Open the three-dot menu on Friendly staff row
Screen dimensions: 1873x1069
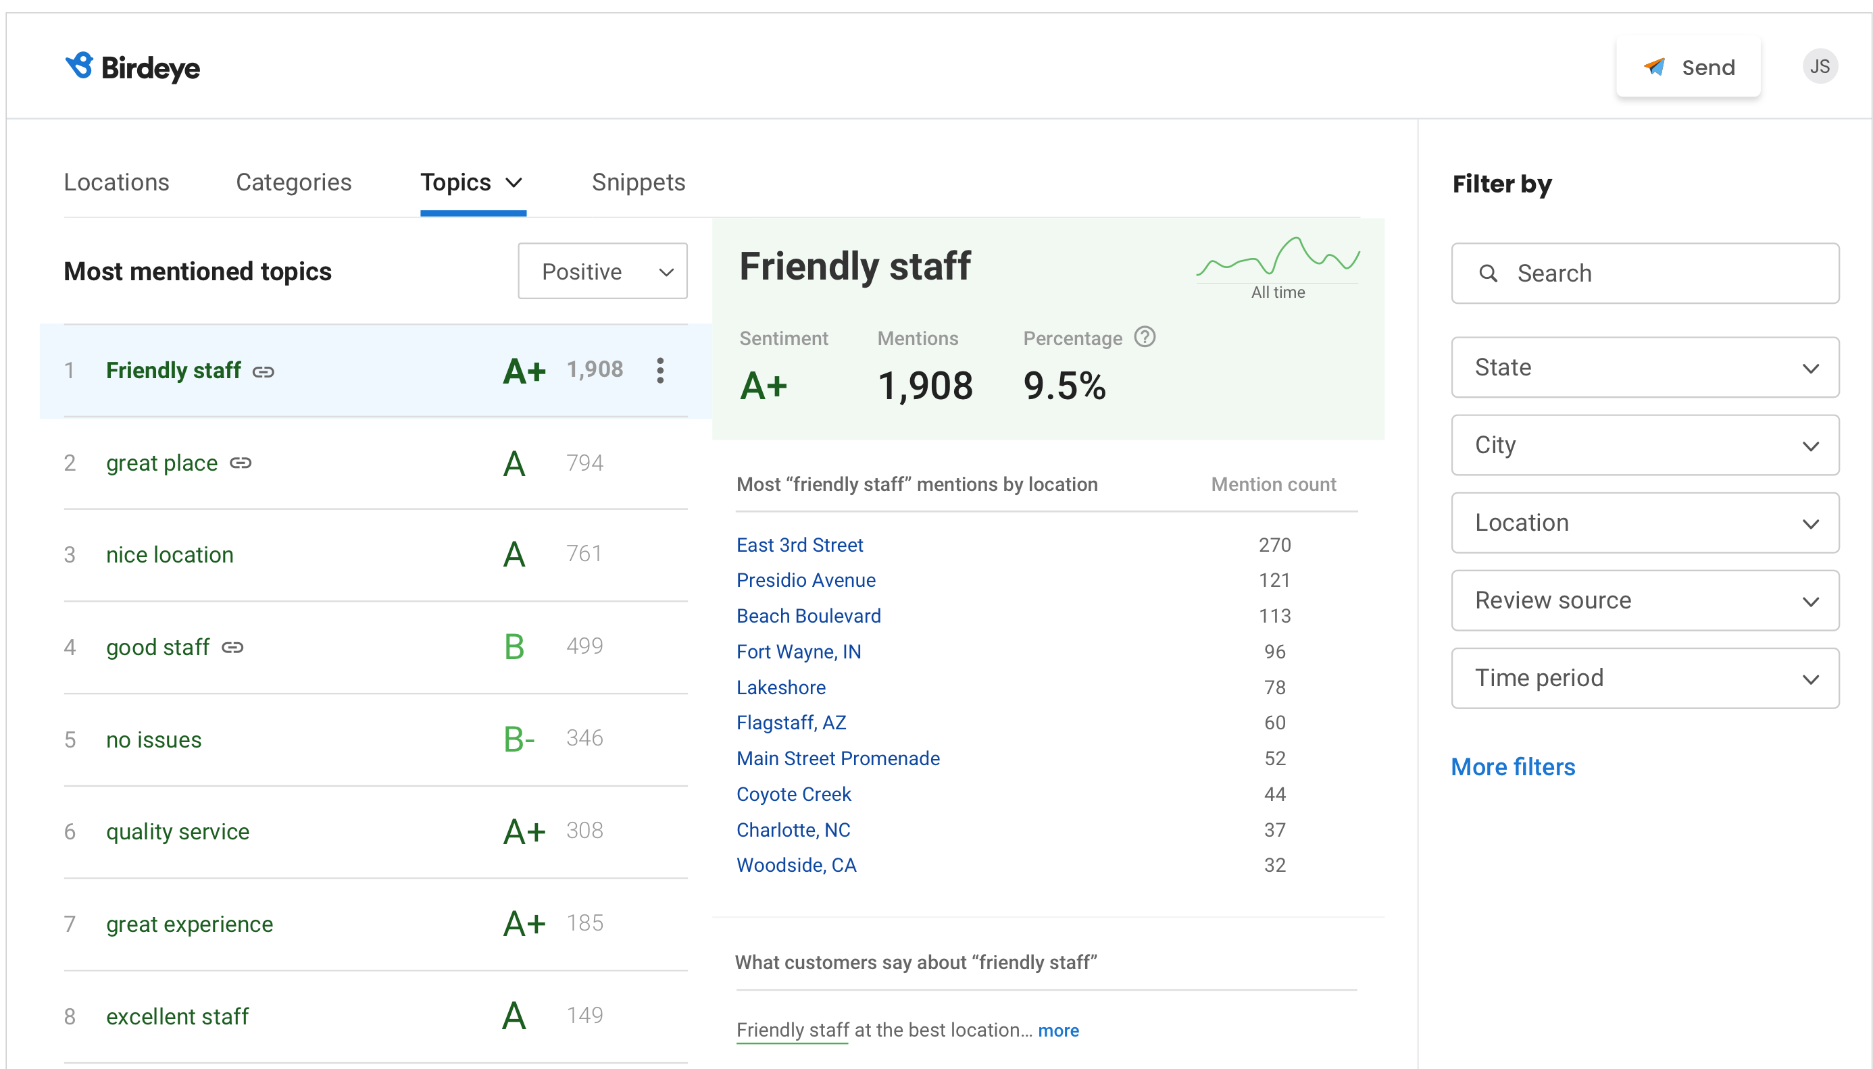point(659,371)
